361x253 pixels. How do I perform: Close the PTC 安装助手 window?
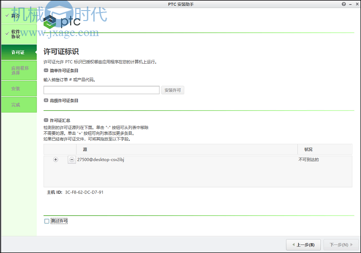click(357, 4)
